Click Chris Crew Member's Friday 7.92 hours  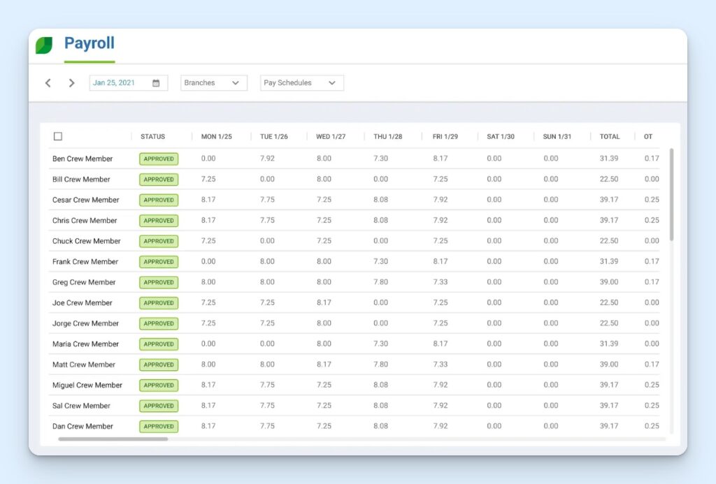coord(441,220)
